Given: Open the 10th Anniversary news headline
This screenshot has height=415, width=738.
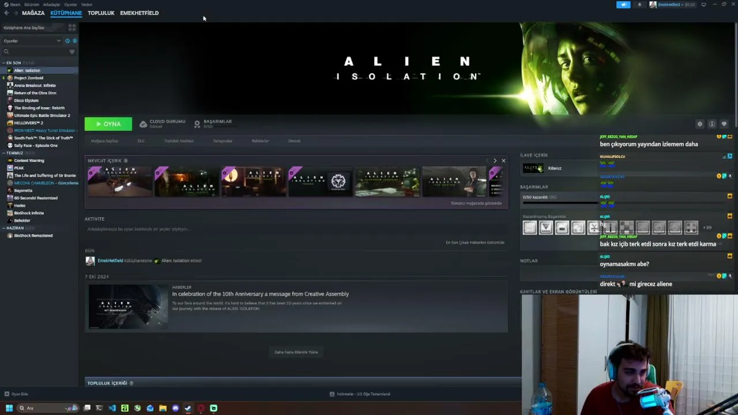Looking at the screenshot, I should 260,294.
